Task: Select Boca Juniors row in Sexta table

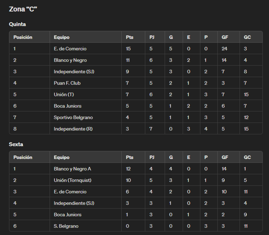Action: tap(136, 214)
